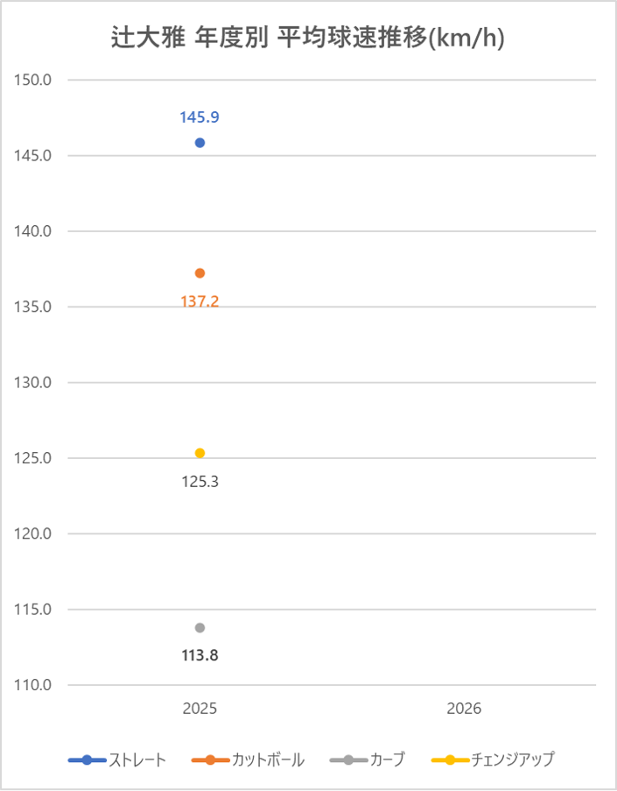
Task: Select the chart title text
Action: click(x=308, y=39)
